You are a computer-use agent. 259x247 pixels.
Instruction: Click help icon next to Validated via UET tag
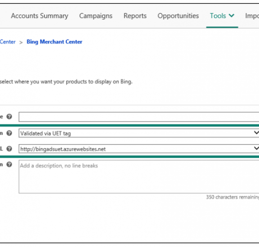[x=9, y=133]
